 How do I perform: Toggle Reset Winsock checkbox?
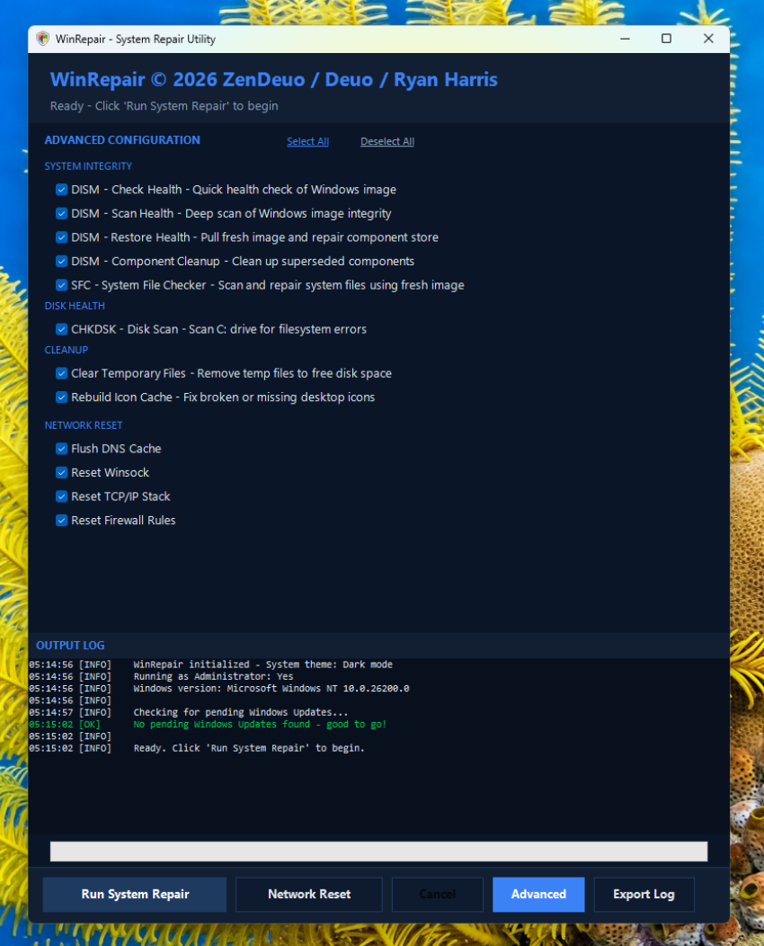pos(62,473)
